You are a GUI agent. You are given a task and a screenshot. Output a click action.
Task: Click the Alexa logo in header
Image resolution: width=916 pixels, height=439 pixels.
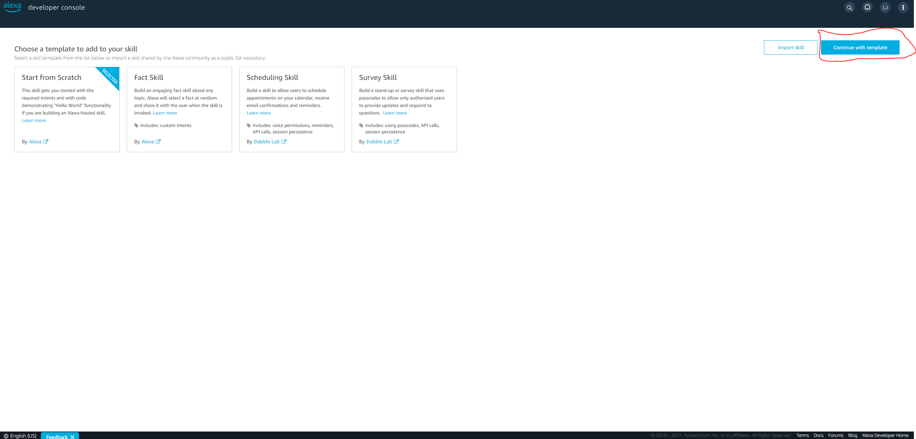(x=12, y=7)
